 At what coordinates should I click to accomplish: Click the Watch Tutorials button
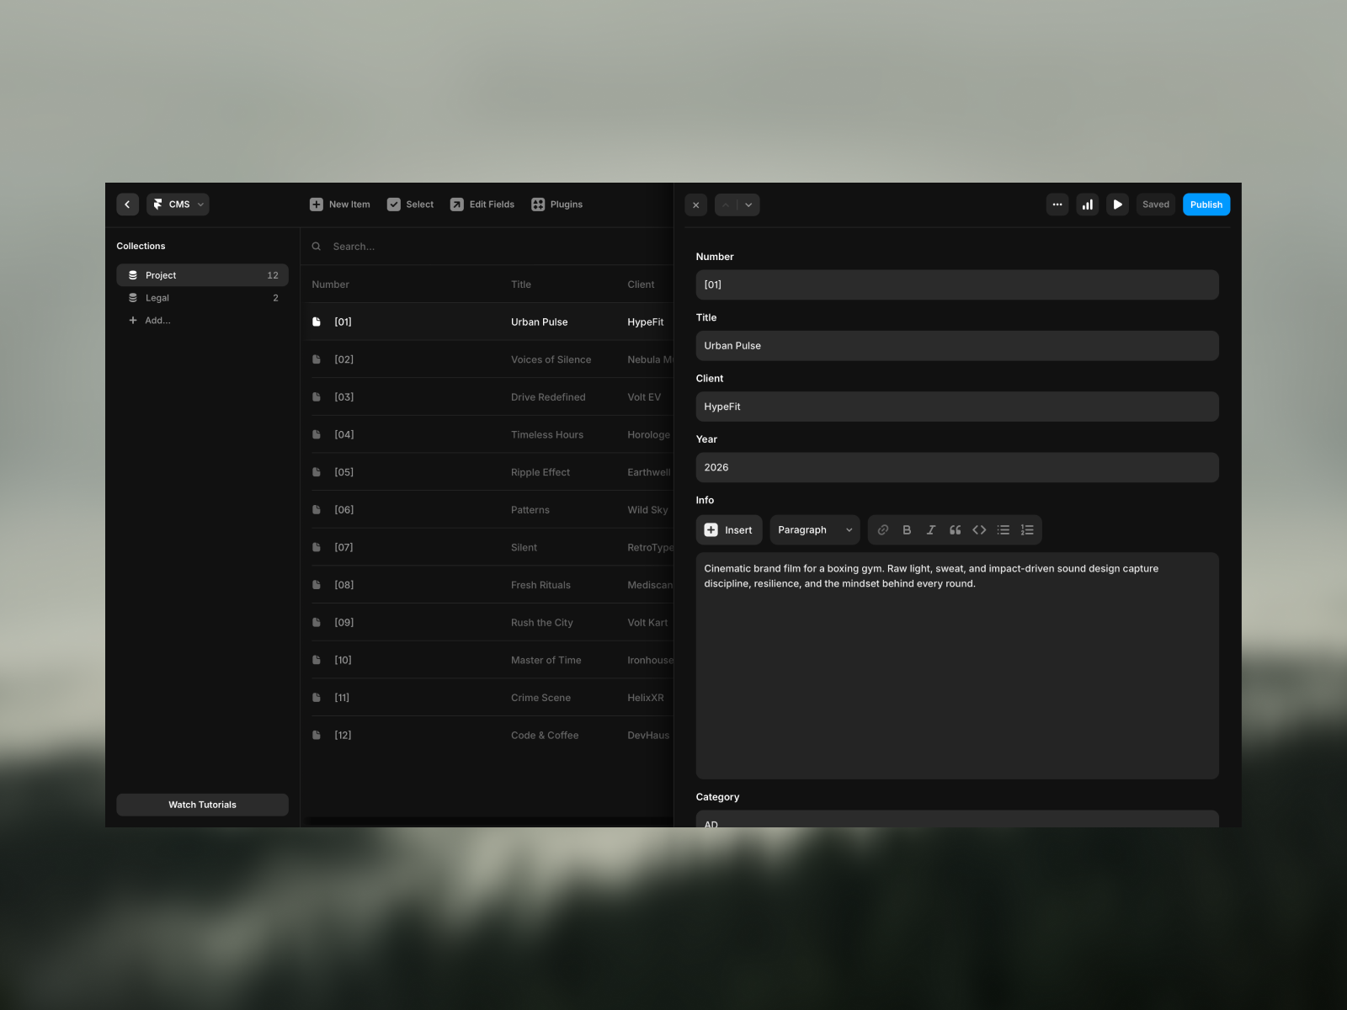tap(202, 805)
